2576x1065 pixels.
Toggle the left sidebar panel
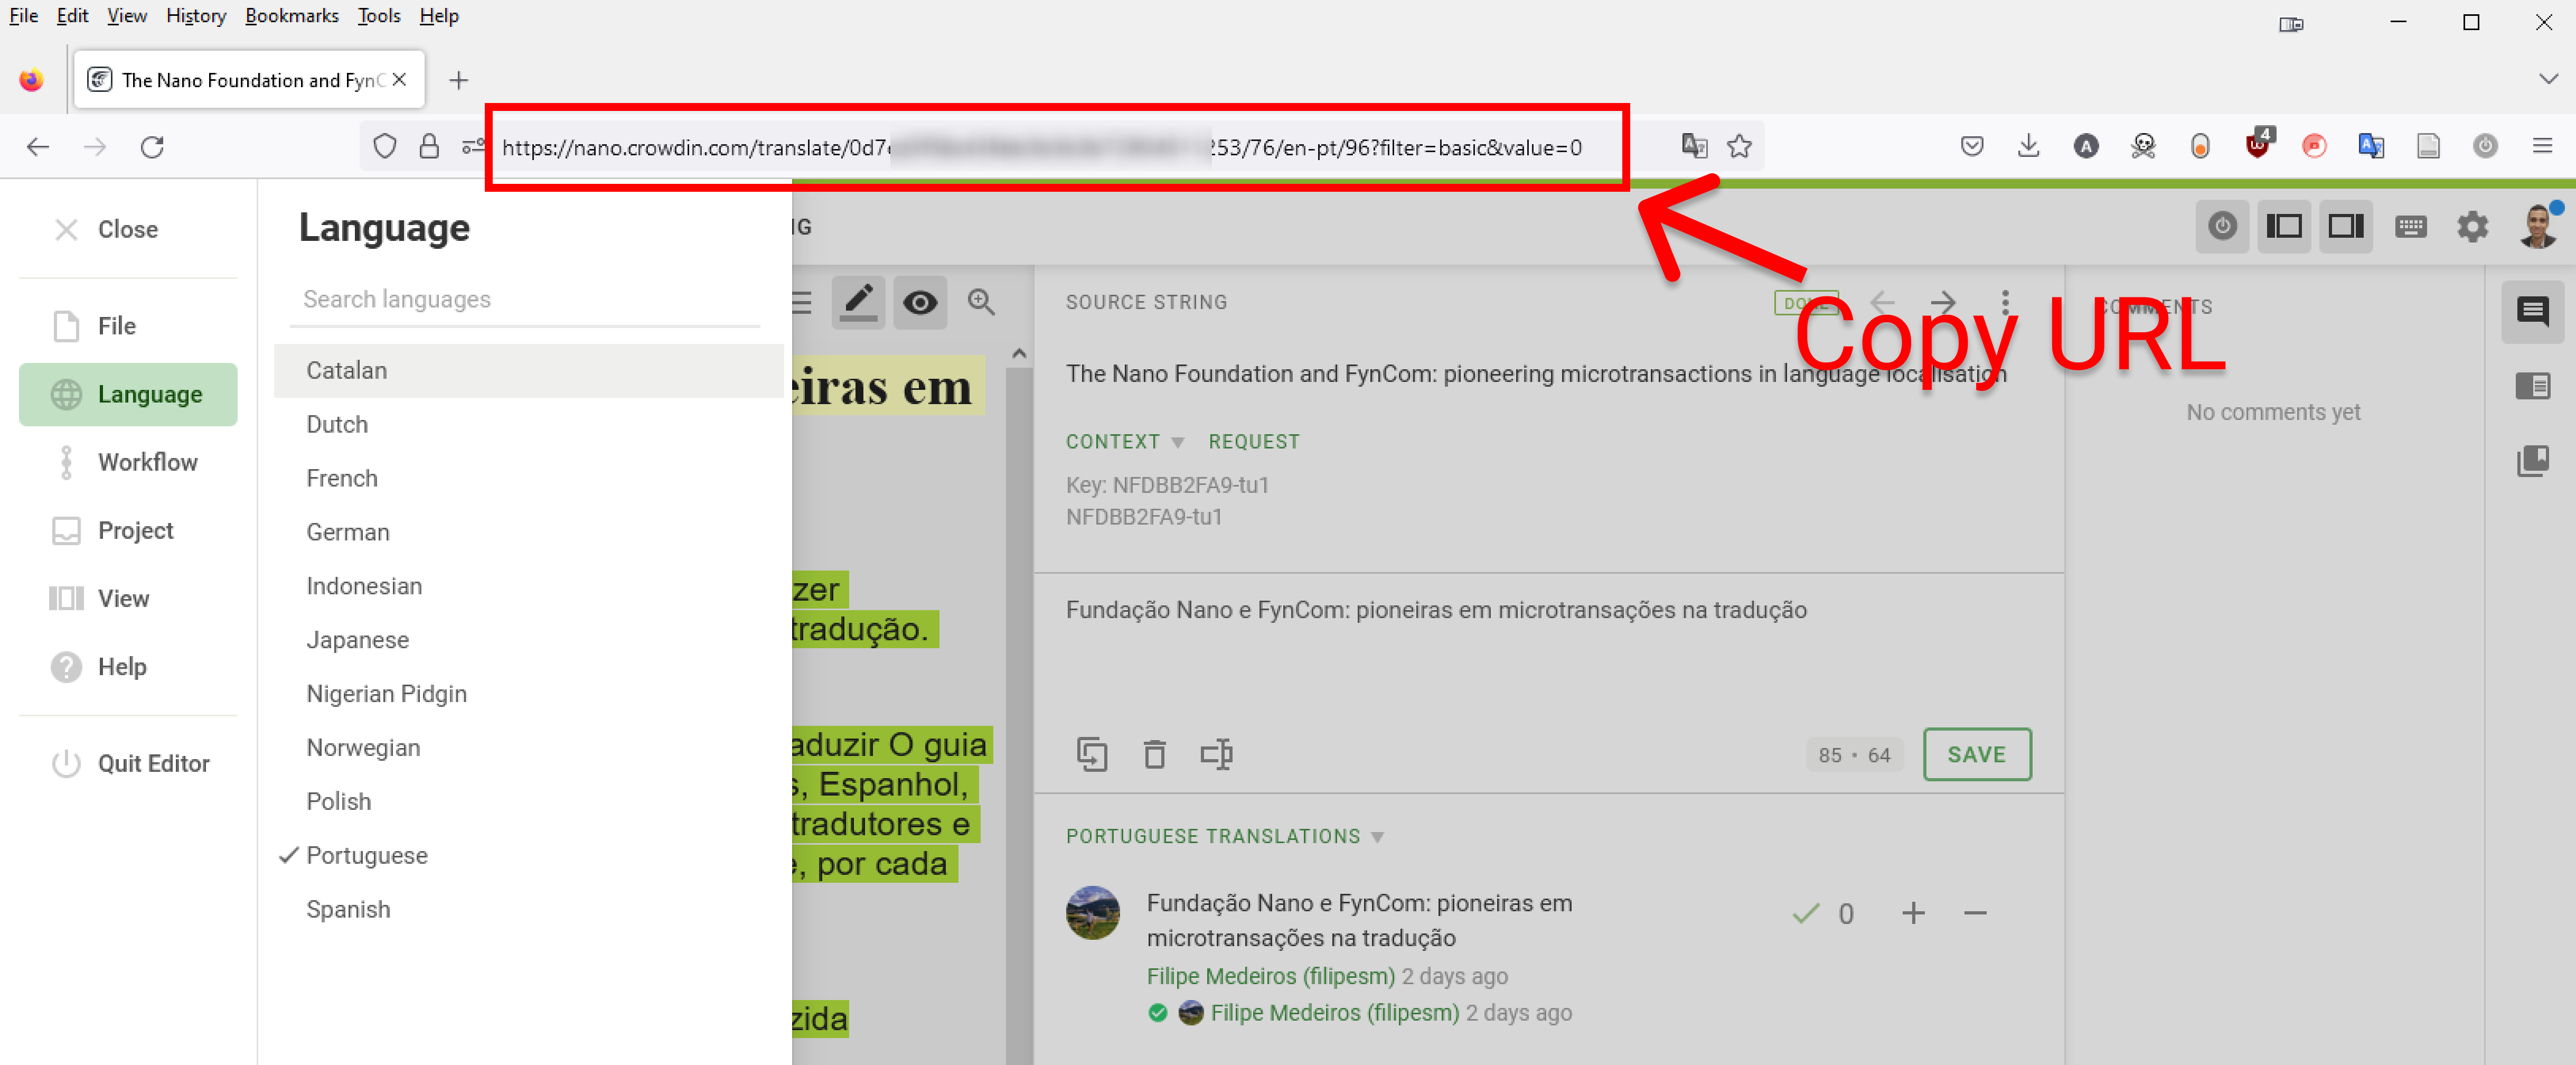pos(2284,227)
